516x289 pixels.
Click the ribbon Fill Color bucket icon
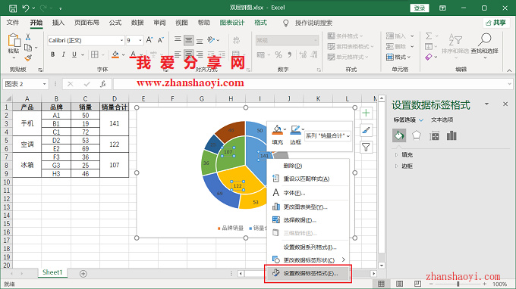point(115,54)
